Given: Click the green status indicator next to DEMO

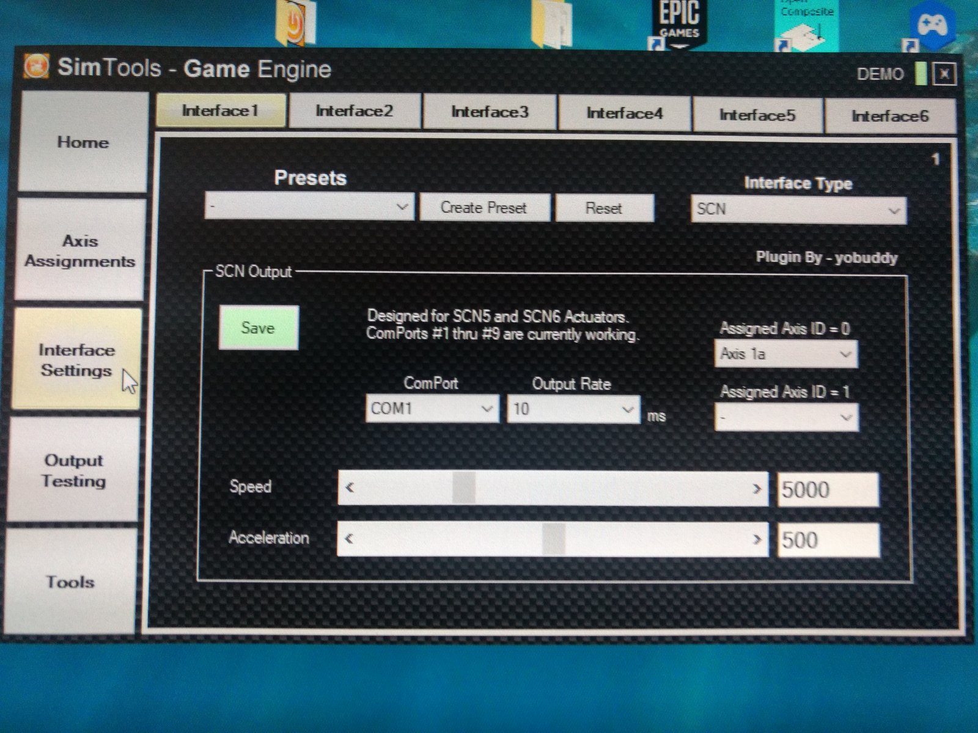Looking at the screenshot, I should coord(921,74).
